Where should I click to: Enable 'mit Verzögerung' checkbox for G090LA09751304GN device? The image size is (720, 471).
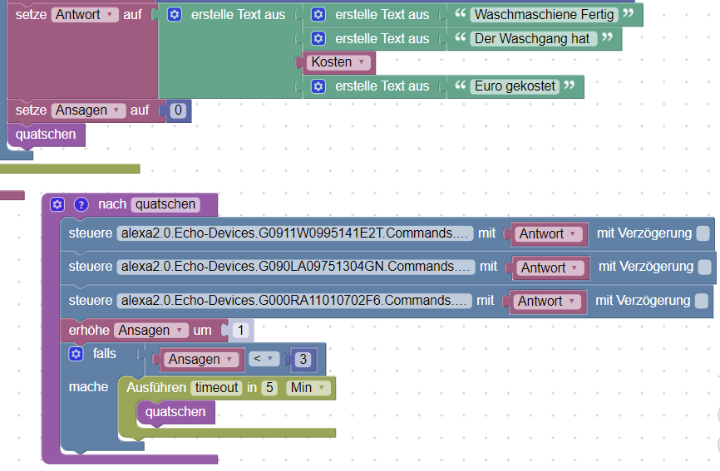[704, 267]
